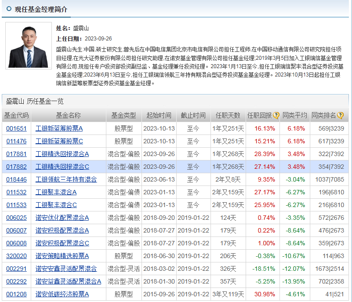Click the manager name 盛震山 after 姓名

point(81,28)
